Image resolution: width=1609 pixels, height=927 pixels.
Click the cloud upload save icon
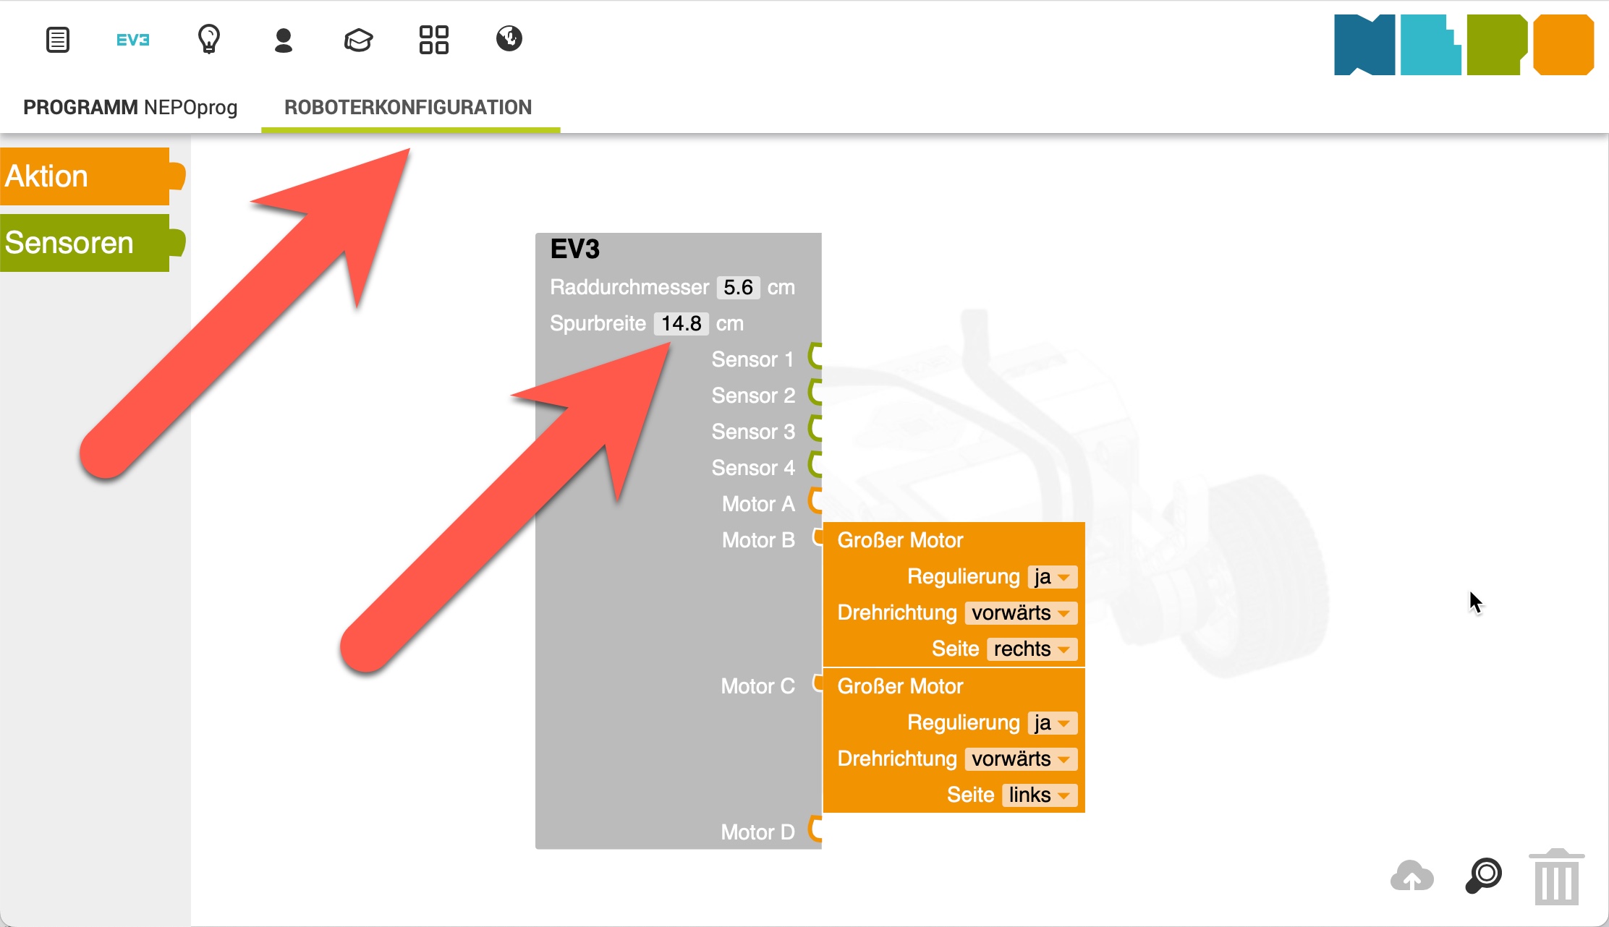(x=1411, y=876)
